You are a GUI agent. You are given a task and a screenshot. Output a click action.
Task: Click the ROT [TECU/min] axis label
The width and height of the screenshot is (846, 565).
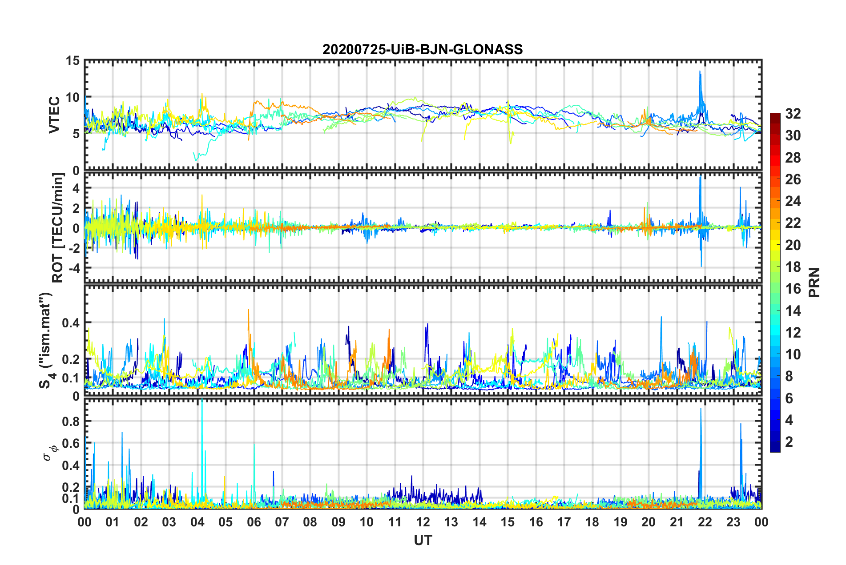click(x=58, y=228)
